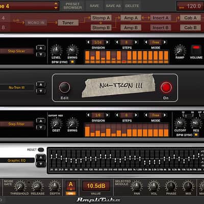Image resolution: width=204 pixels, height=204 pixels.
Task: Decrease Step Slicer STEPS with left arrow
Action: coord(117,42)
